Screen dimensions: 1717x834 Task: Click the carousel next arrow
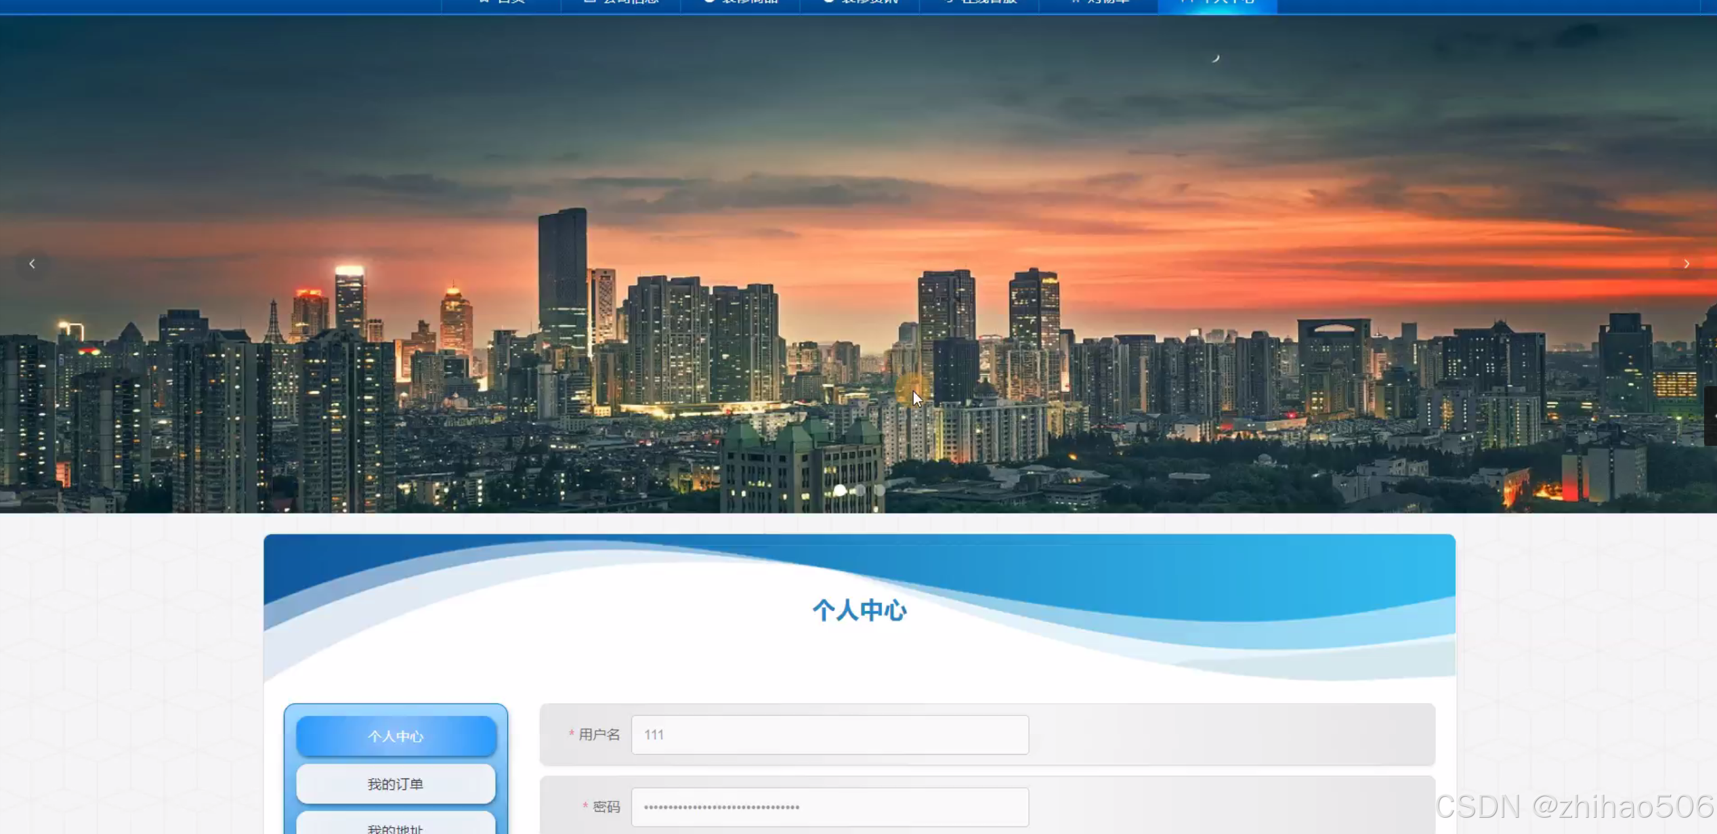(1686, 264)
